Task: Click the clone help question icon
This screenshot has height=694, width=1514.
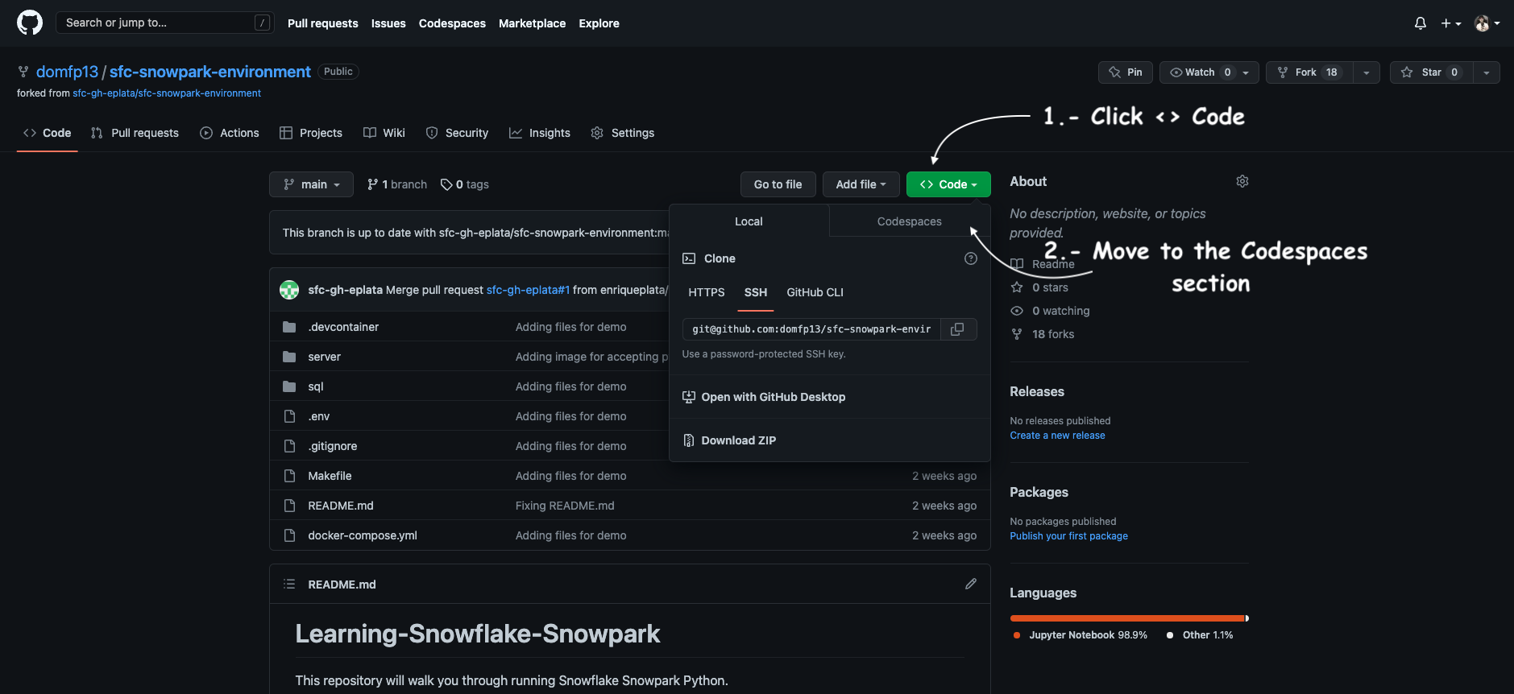Action: 971,258
